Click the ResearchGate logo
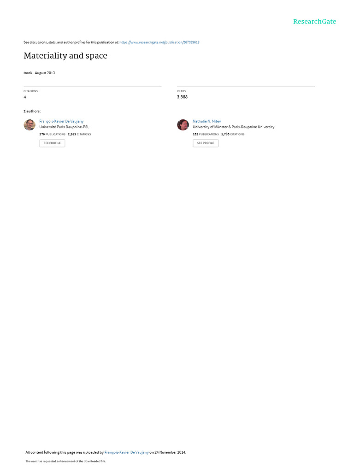The image size is (354, 472). [x=314, y=21]
